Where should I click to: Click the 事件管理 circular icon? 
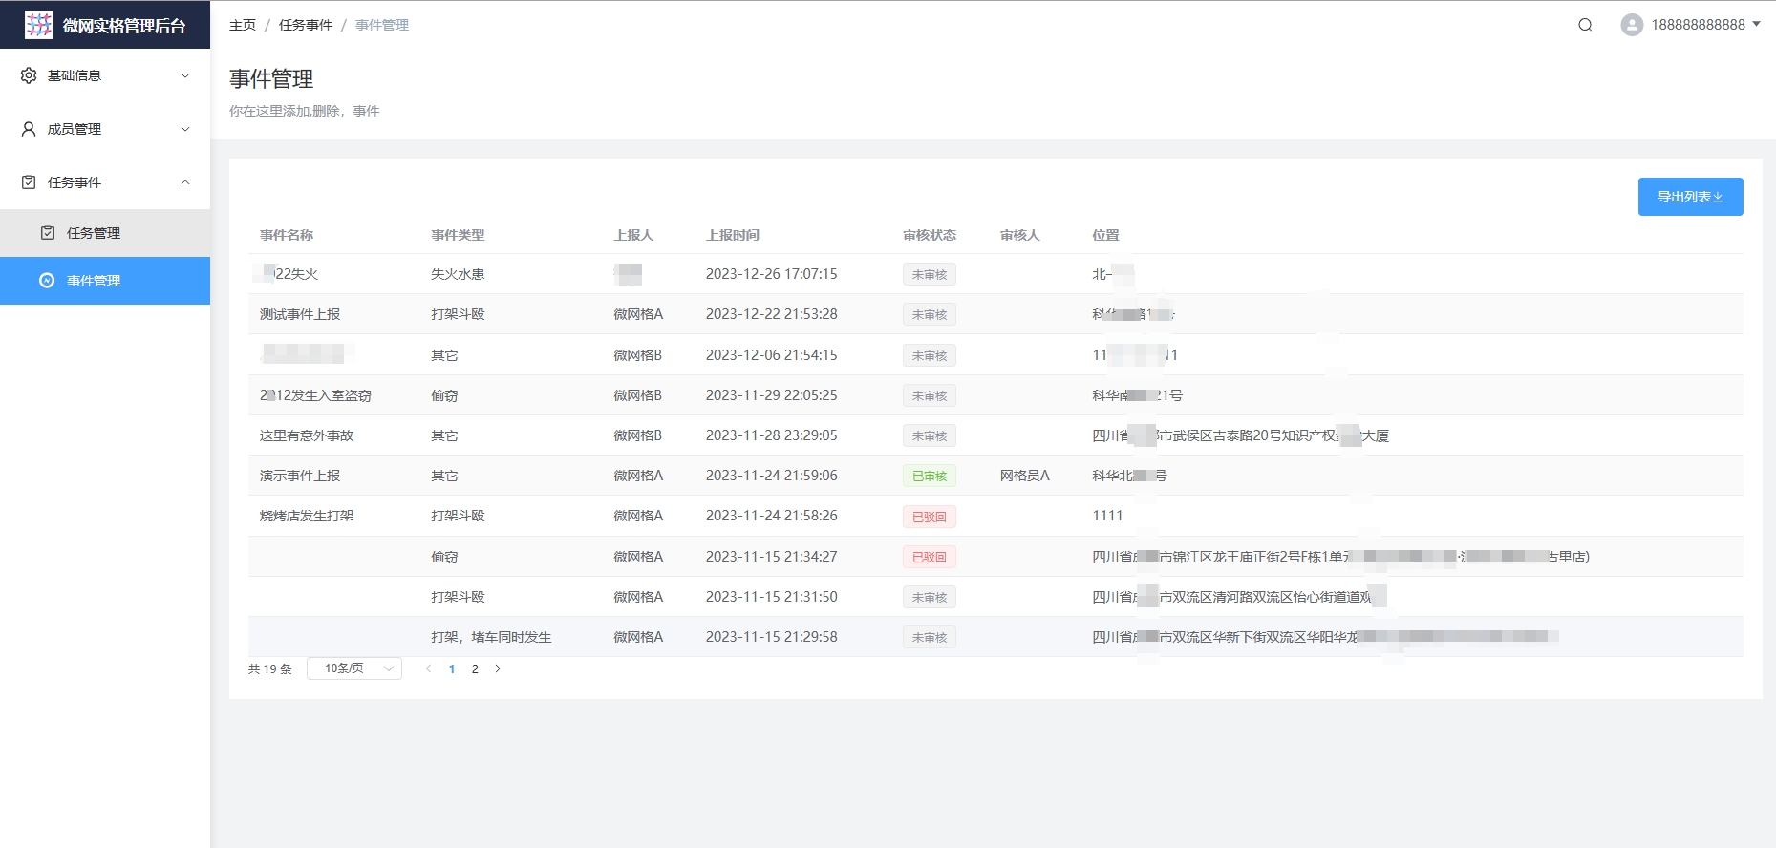pyautogui.click(x=47, y=281)
